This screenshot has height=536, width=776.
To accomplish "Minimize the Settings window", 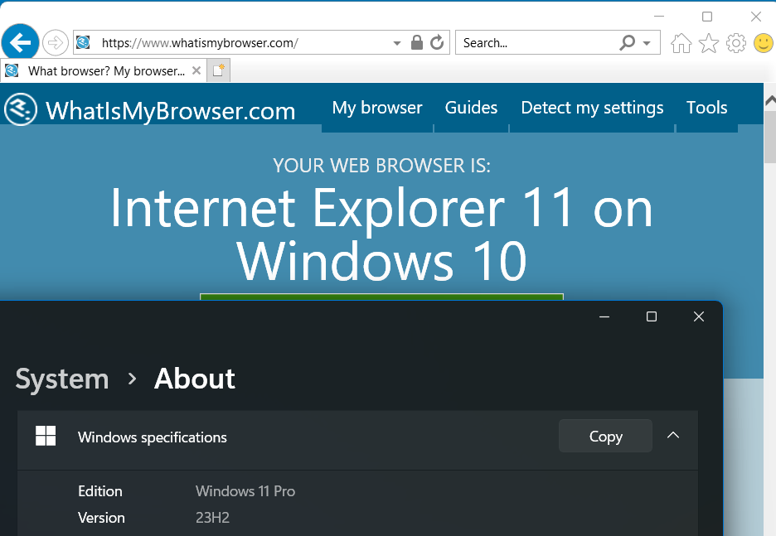I will [x=604, y=316].
